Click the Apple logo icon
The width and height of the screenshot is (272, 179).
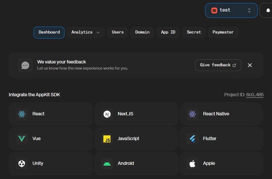(x=192, y=163)
